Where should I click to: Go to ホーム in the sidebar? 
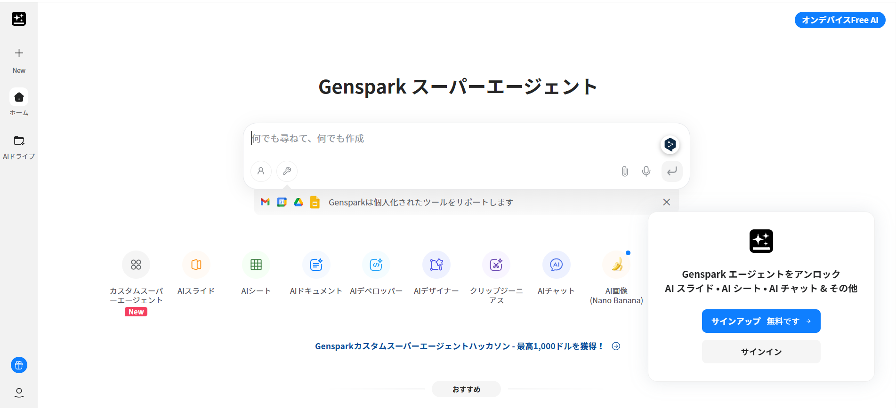19,97
